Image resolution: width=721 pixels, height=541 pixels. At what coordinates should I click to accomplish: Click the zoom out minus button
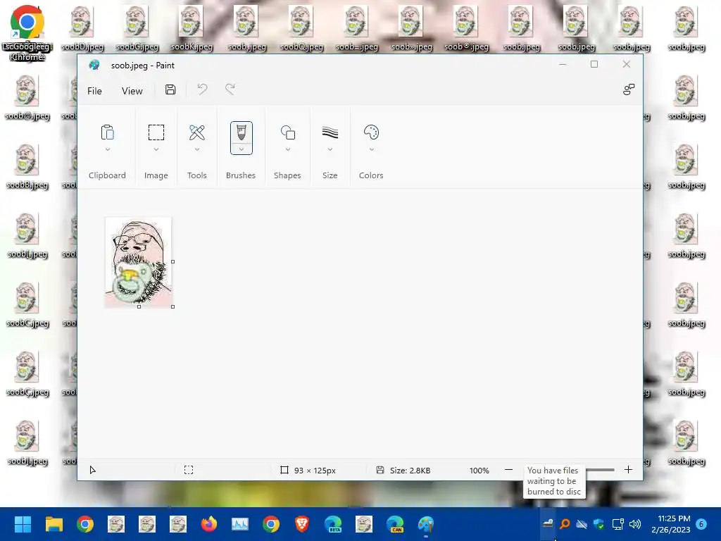508,470
